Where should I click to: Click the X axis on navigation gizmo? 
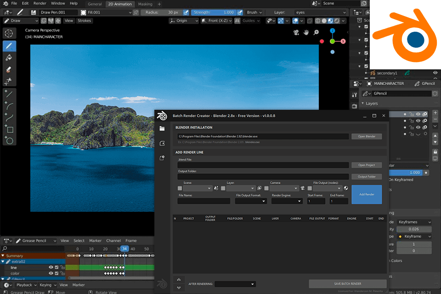(343, 41)
